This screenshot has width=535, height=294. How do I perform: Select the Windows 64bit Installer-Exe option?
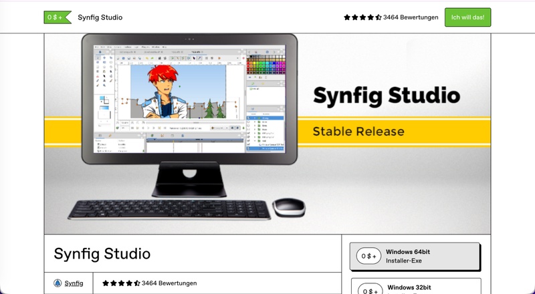(415, 256)
